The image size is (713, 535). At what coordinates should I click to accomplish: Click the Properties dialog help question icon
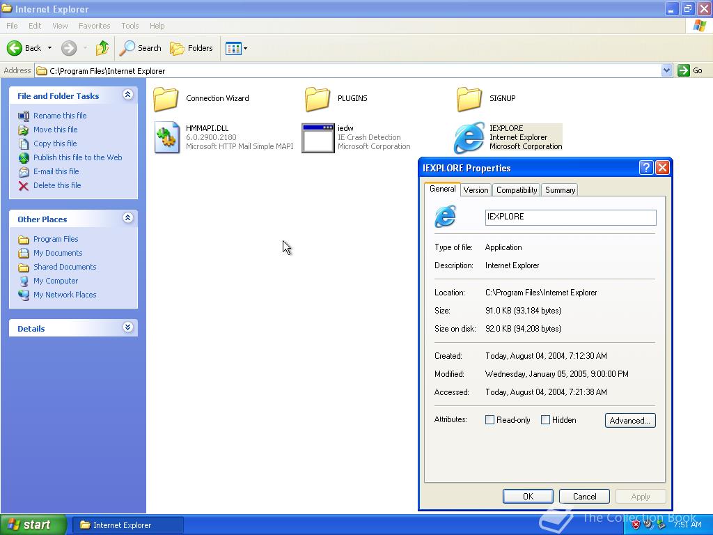tap(646, 168)
